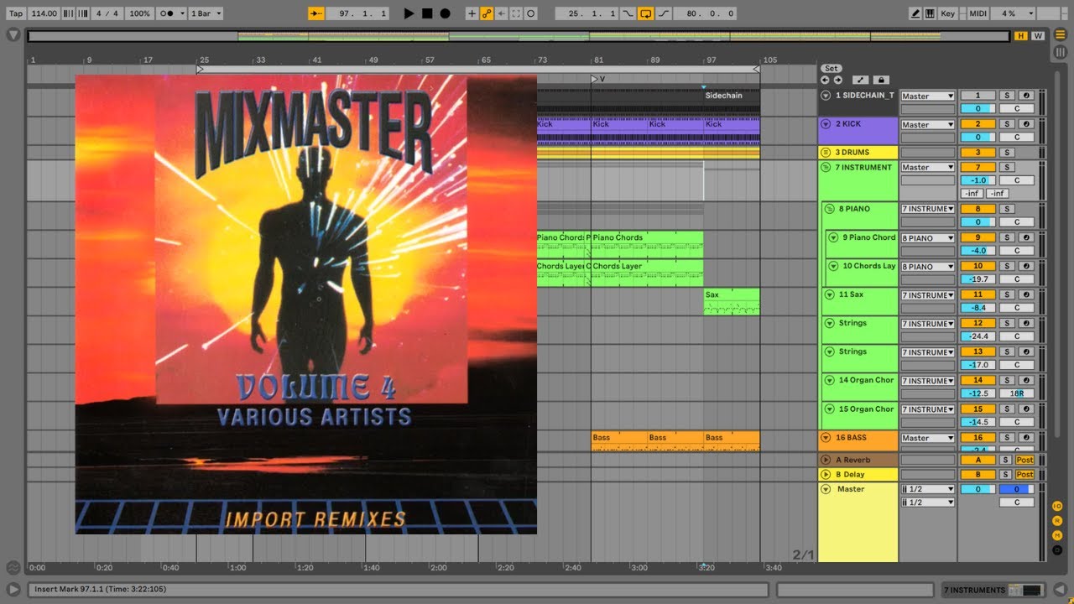
Task: Unfold the 16 BASS track
Action: 826,438
